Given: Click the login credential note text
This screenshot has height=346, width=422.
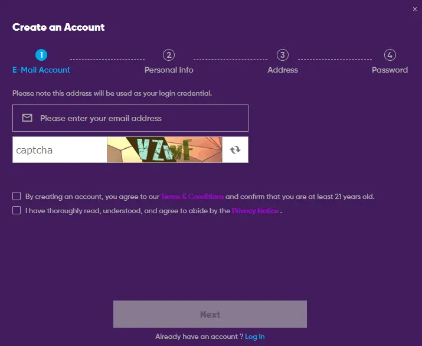Looking at the screenshot, I should pyautogui.click(x=112, y=93).
